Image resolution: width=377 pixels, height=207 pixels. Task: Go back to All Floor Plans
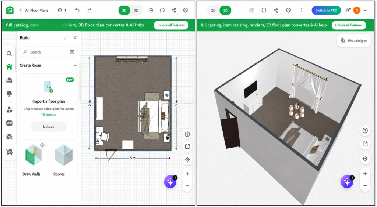(x=34, y=10)
